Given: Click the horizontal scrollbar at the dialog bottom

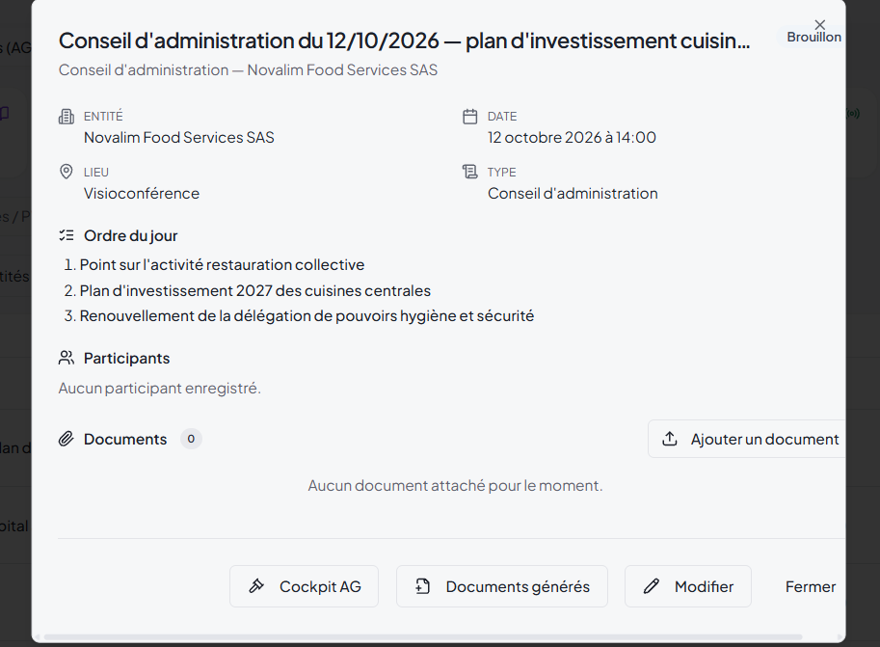Looking at the screenshot, I should coord(422,637).
